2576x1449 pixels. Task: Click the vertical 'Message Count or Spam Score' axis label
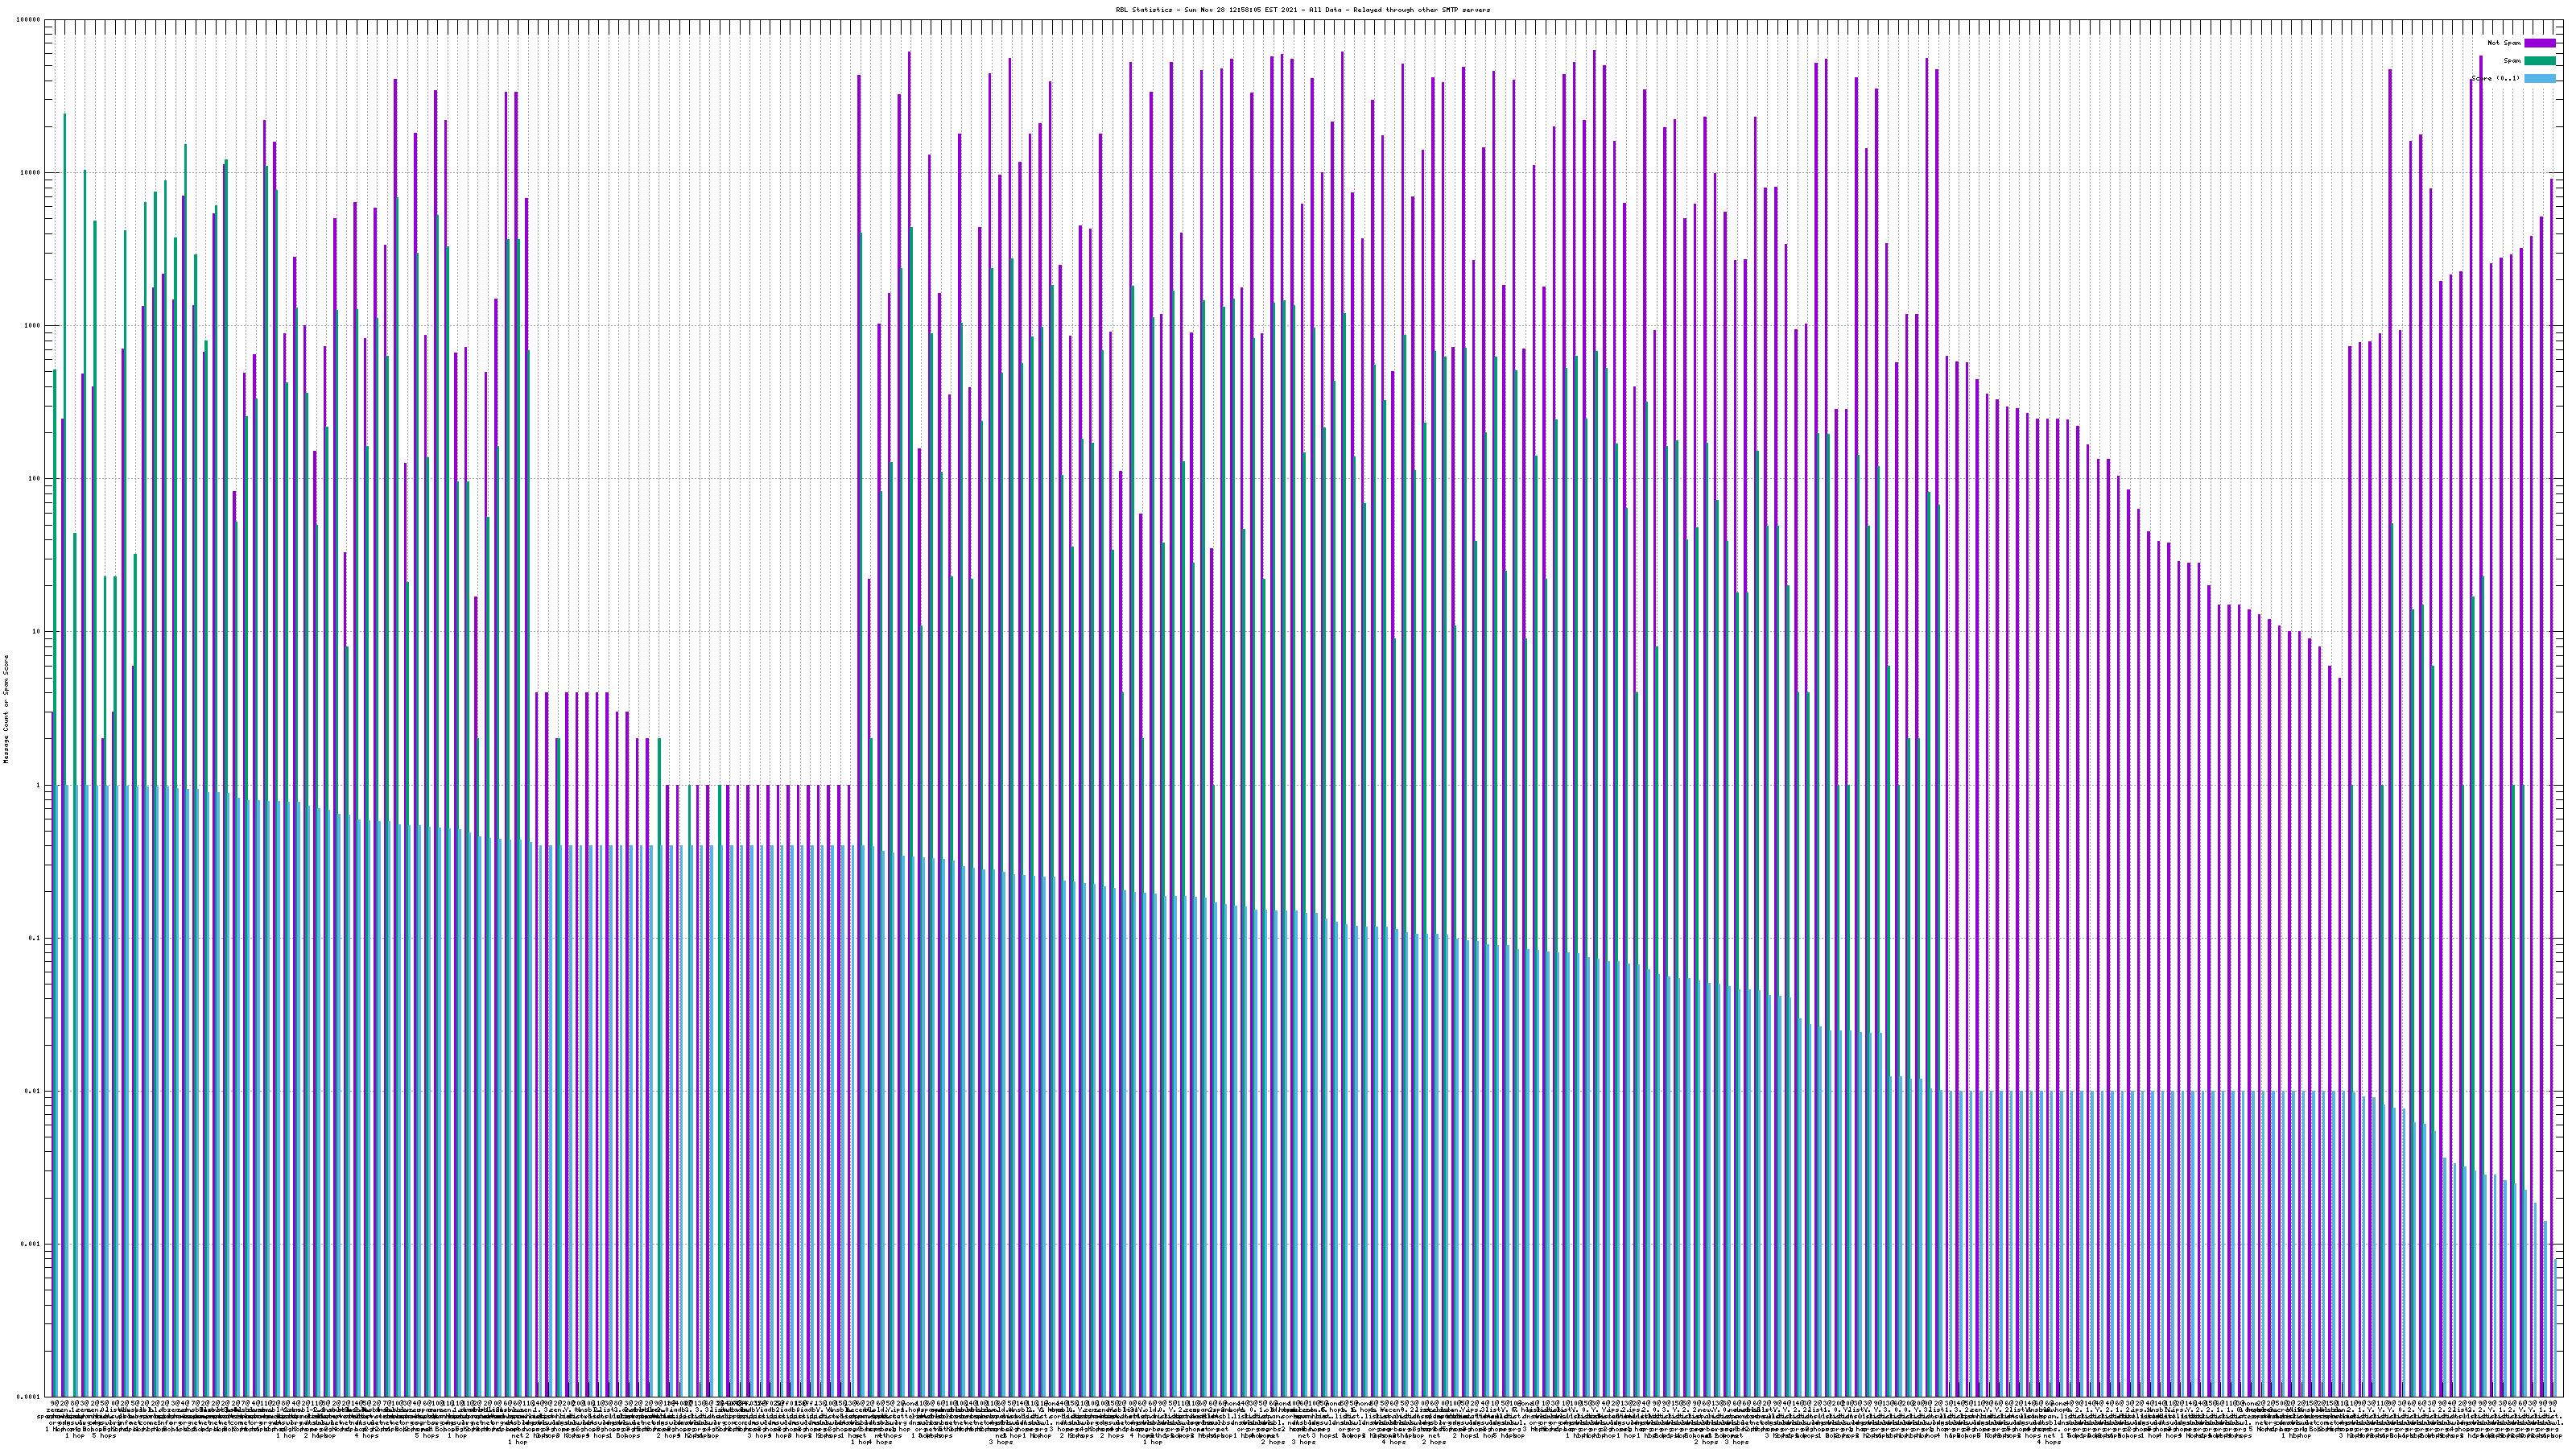pos(6,709)
